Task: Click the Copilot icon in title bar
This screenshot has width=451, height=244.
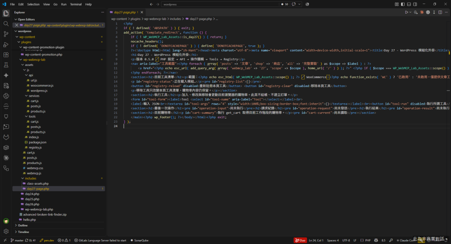Action: pos(307,4)
